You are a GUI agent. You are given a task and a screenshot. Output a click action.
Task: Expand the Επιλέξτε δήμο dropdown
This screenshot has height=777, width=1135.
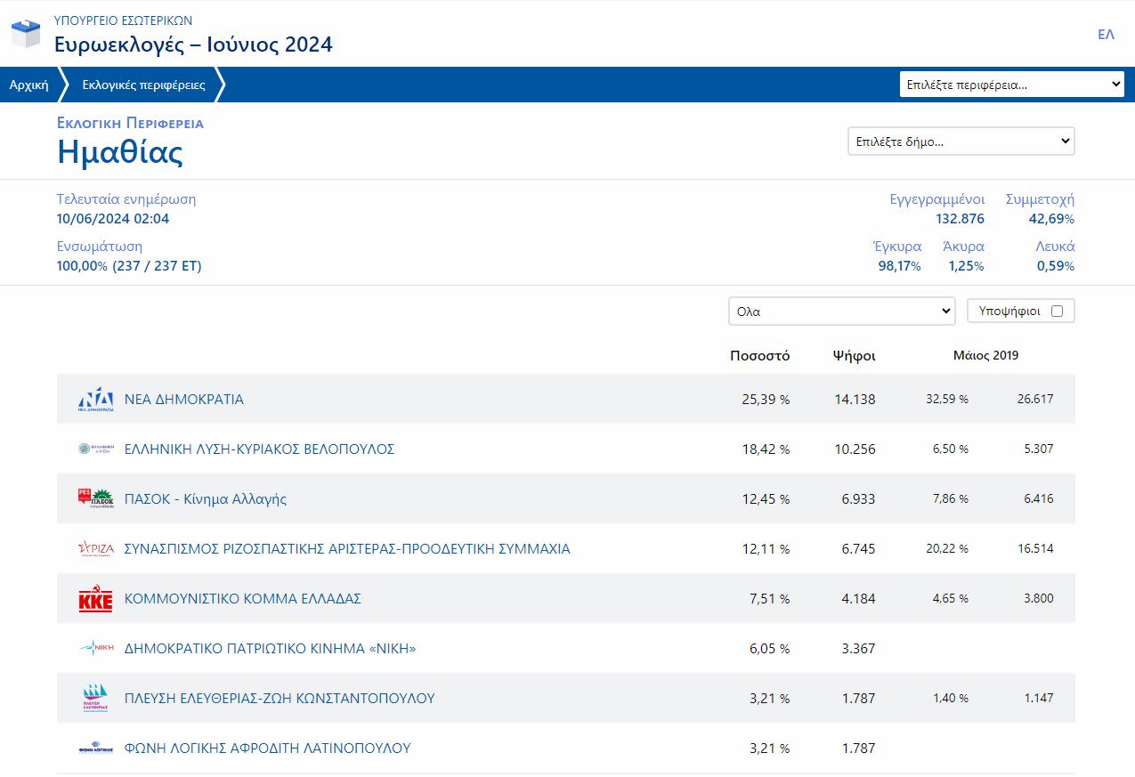tap(961, 142)
